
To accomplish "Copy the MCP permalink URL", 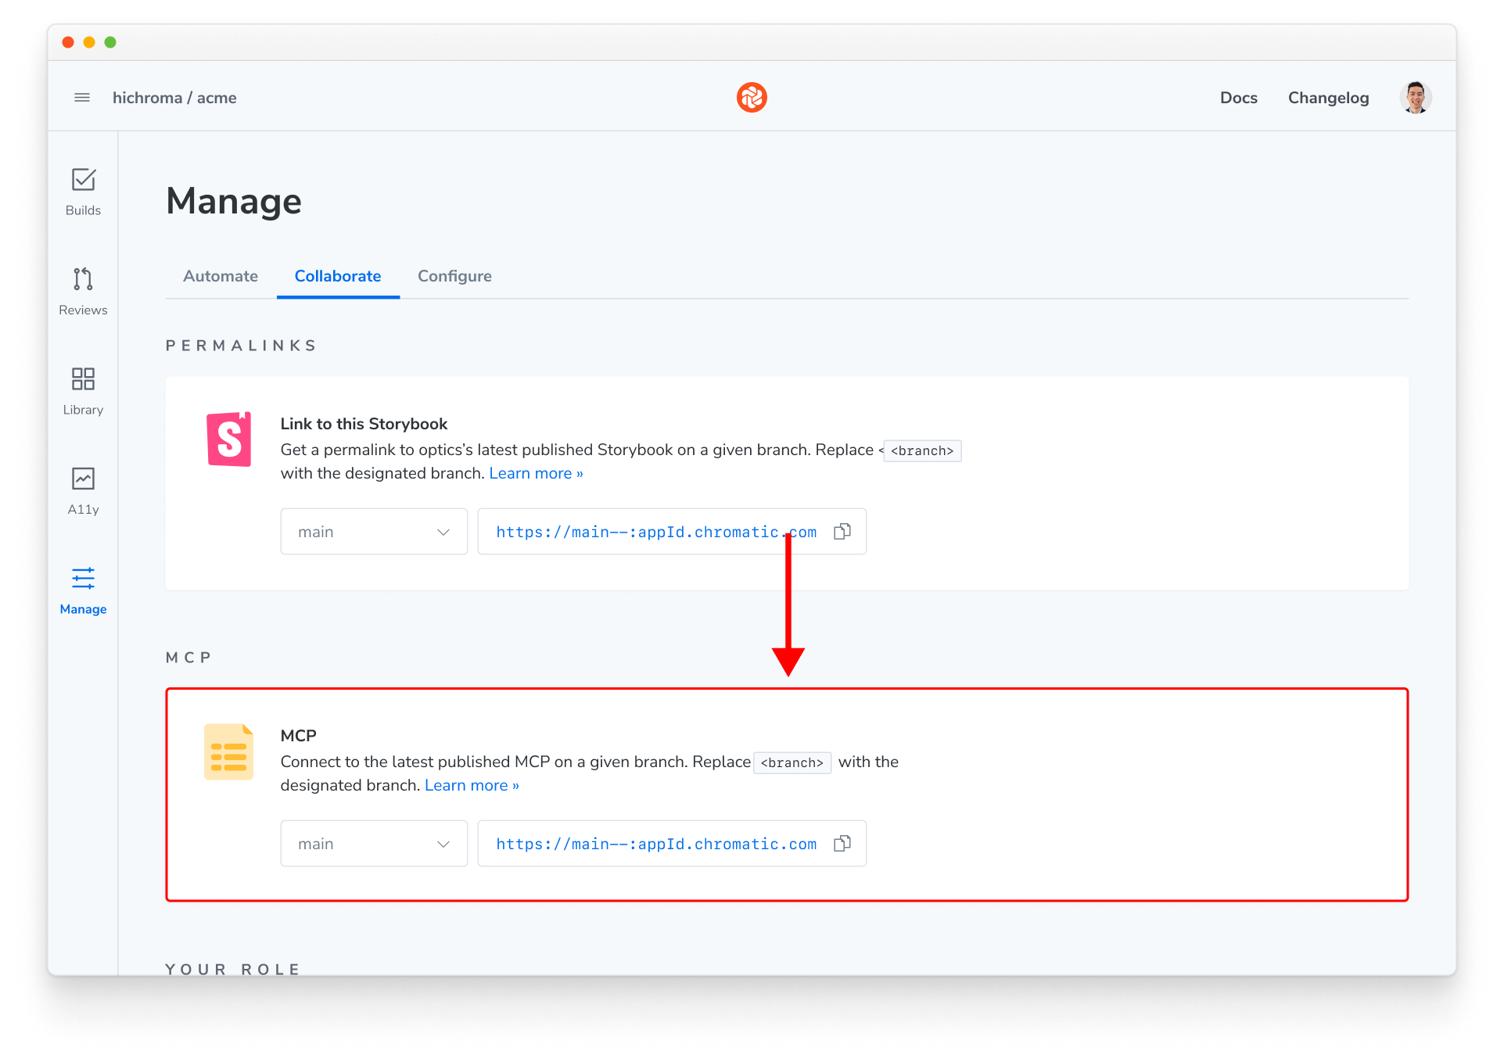I will [842, 844].
